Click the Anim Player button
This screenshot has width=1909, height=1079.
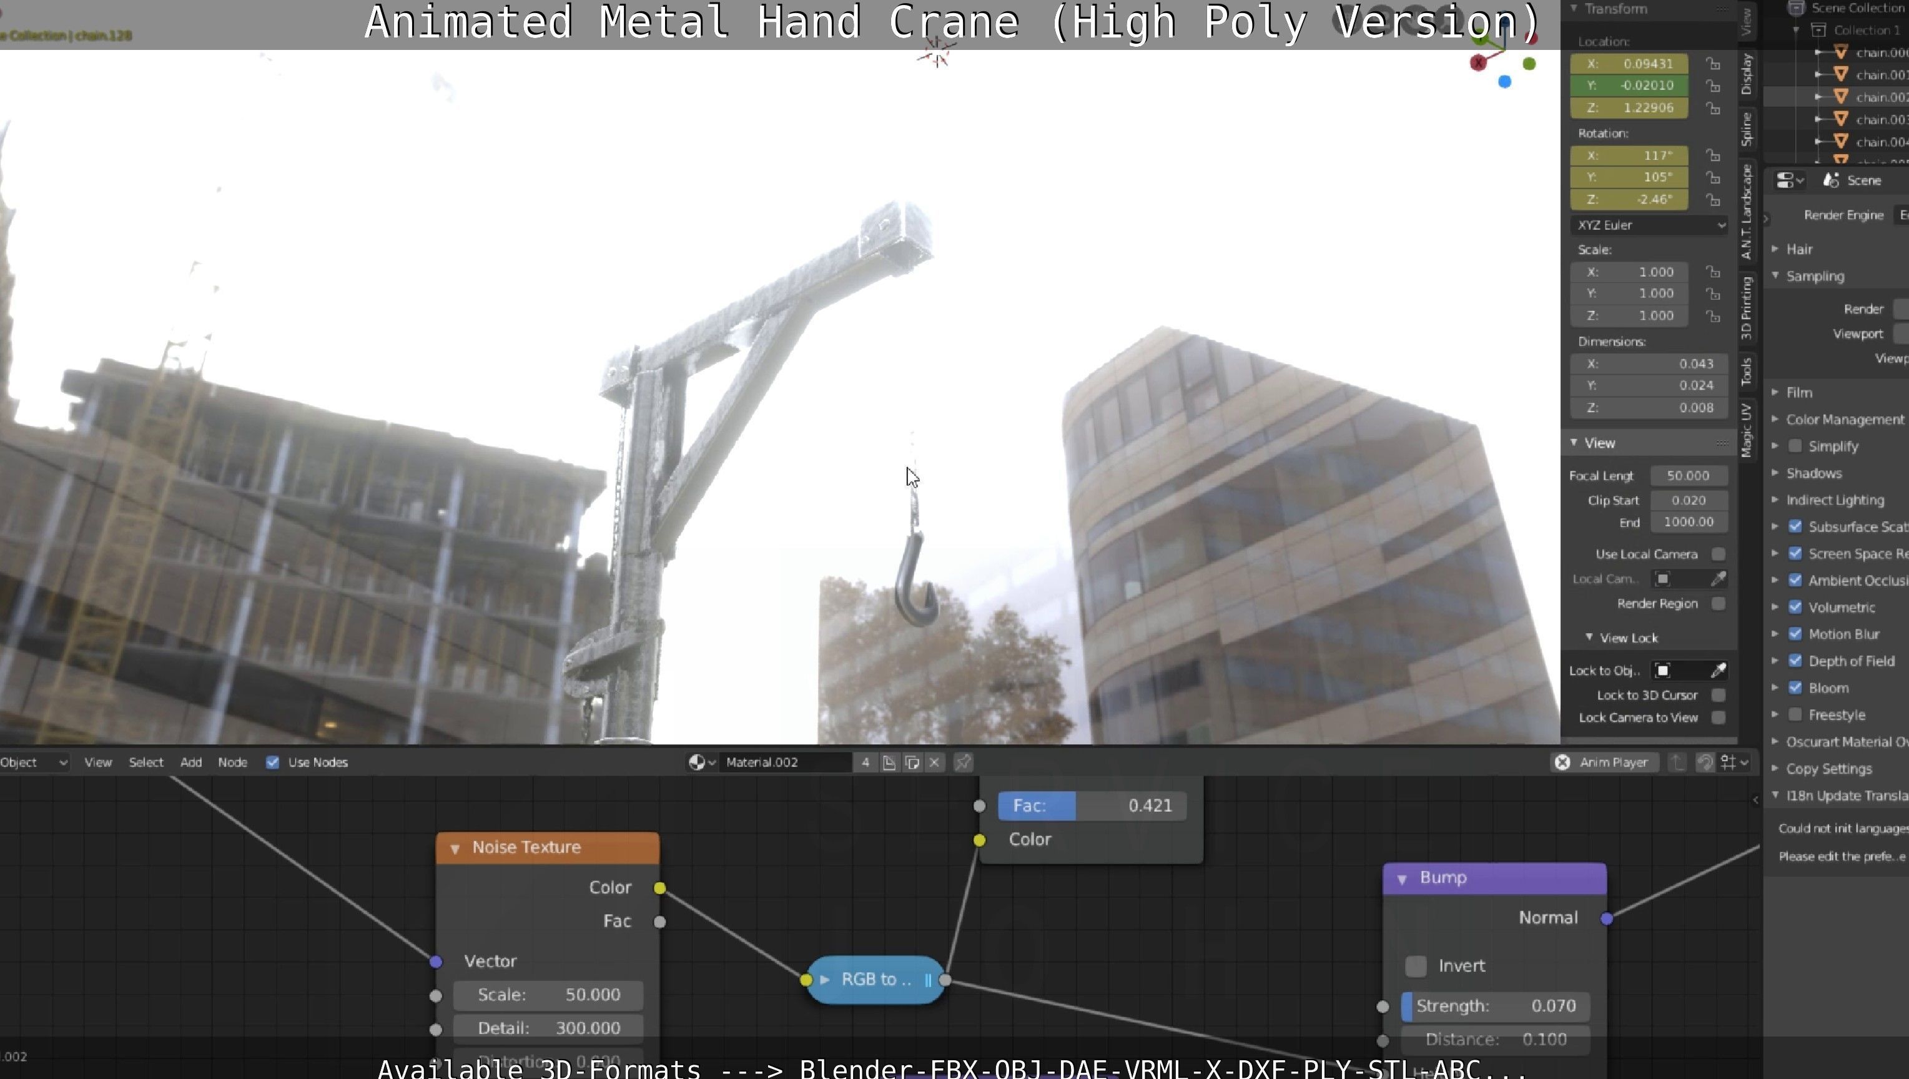point(1604,762)
